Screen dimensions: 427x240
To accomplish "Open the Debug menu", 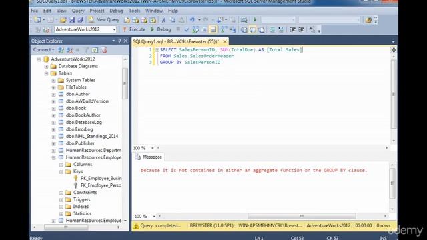I will coord(116,11).
